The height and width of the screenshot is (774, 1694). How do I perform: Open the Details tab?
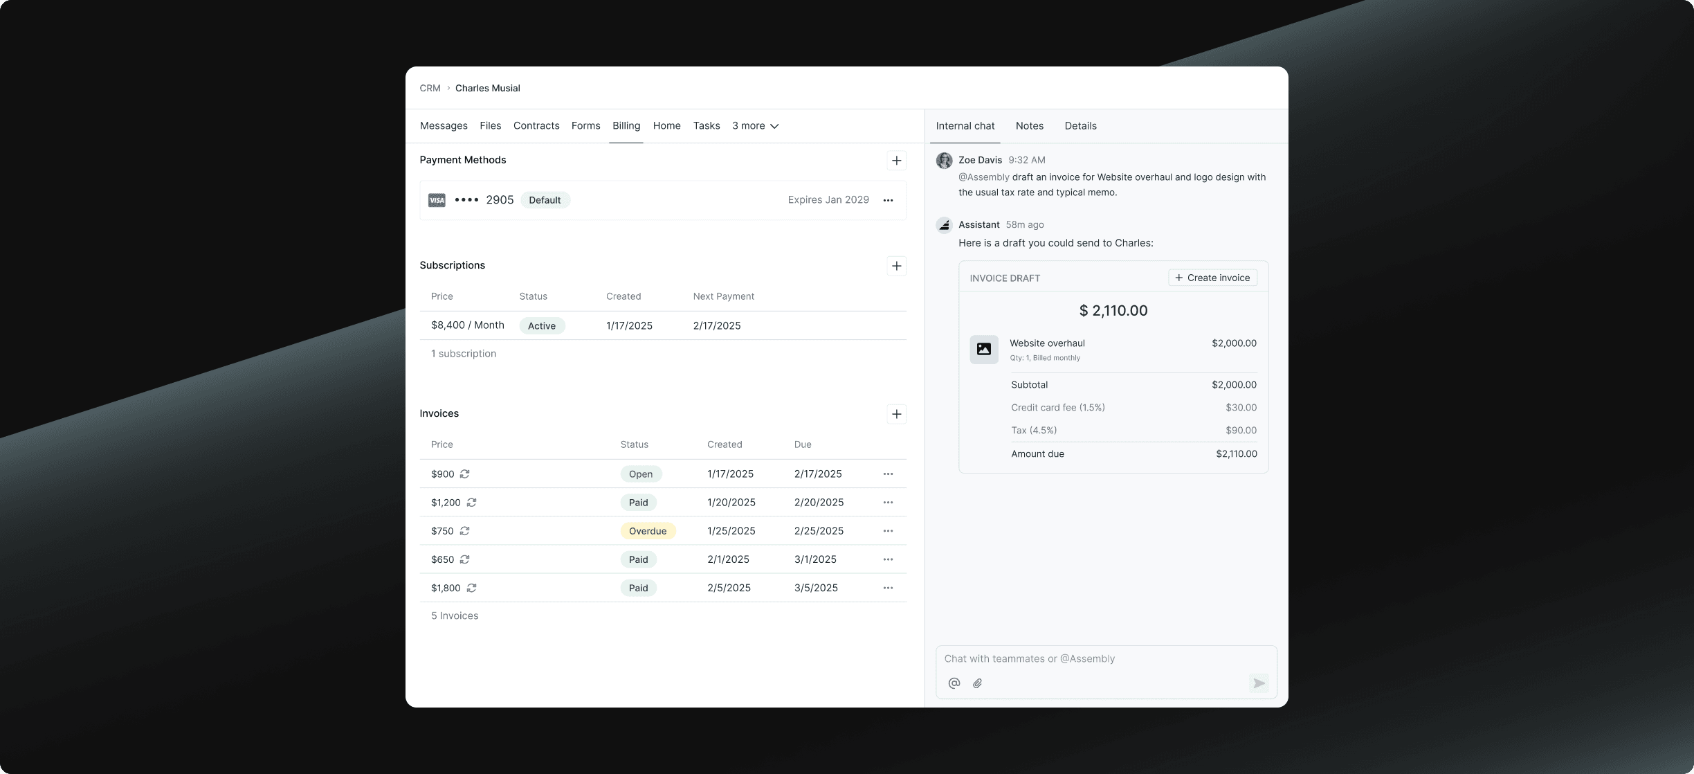tap(1080, 126)
